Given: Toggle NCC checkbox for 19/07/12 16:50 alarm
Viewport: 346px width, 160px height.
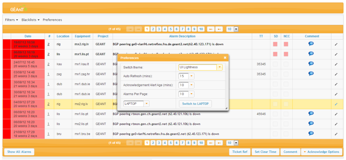Looking at the screenshot, I should pos(286,44).
